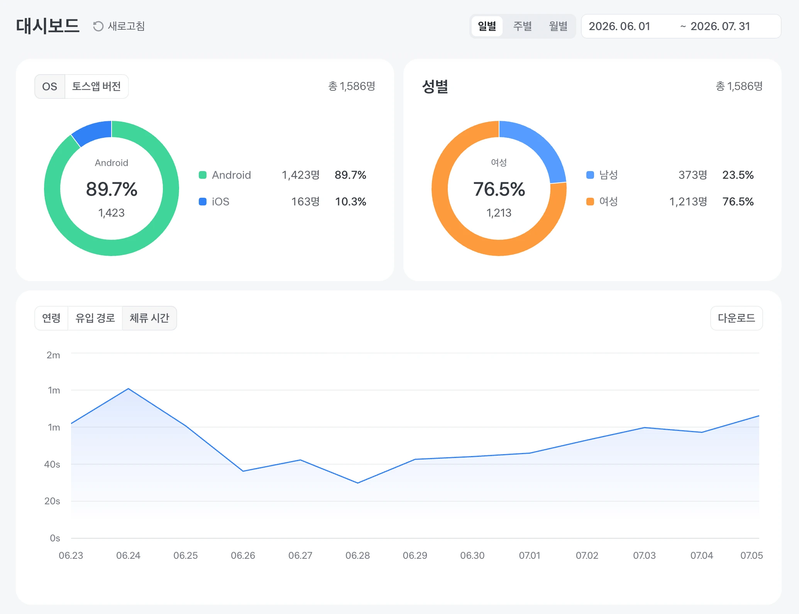
Task: Click orange 여성 legend swatch
Action: [590, 202]
